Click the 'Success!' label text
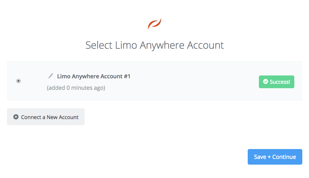 [280, 82]
